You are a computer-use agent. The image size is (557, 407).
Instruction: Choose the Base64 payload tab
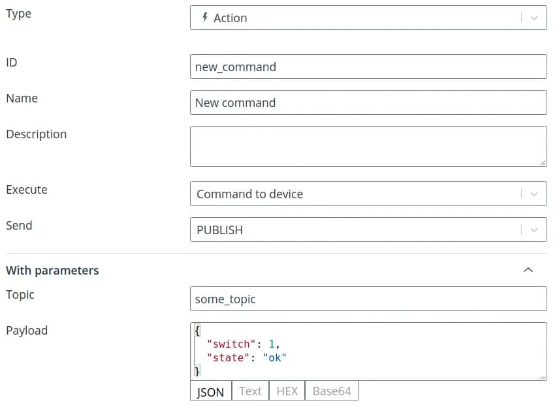pos(331,391)
